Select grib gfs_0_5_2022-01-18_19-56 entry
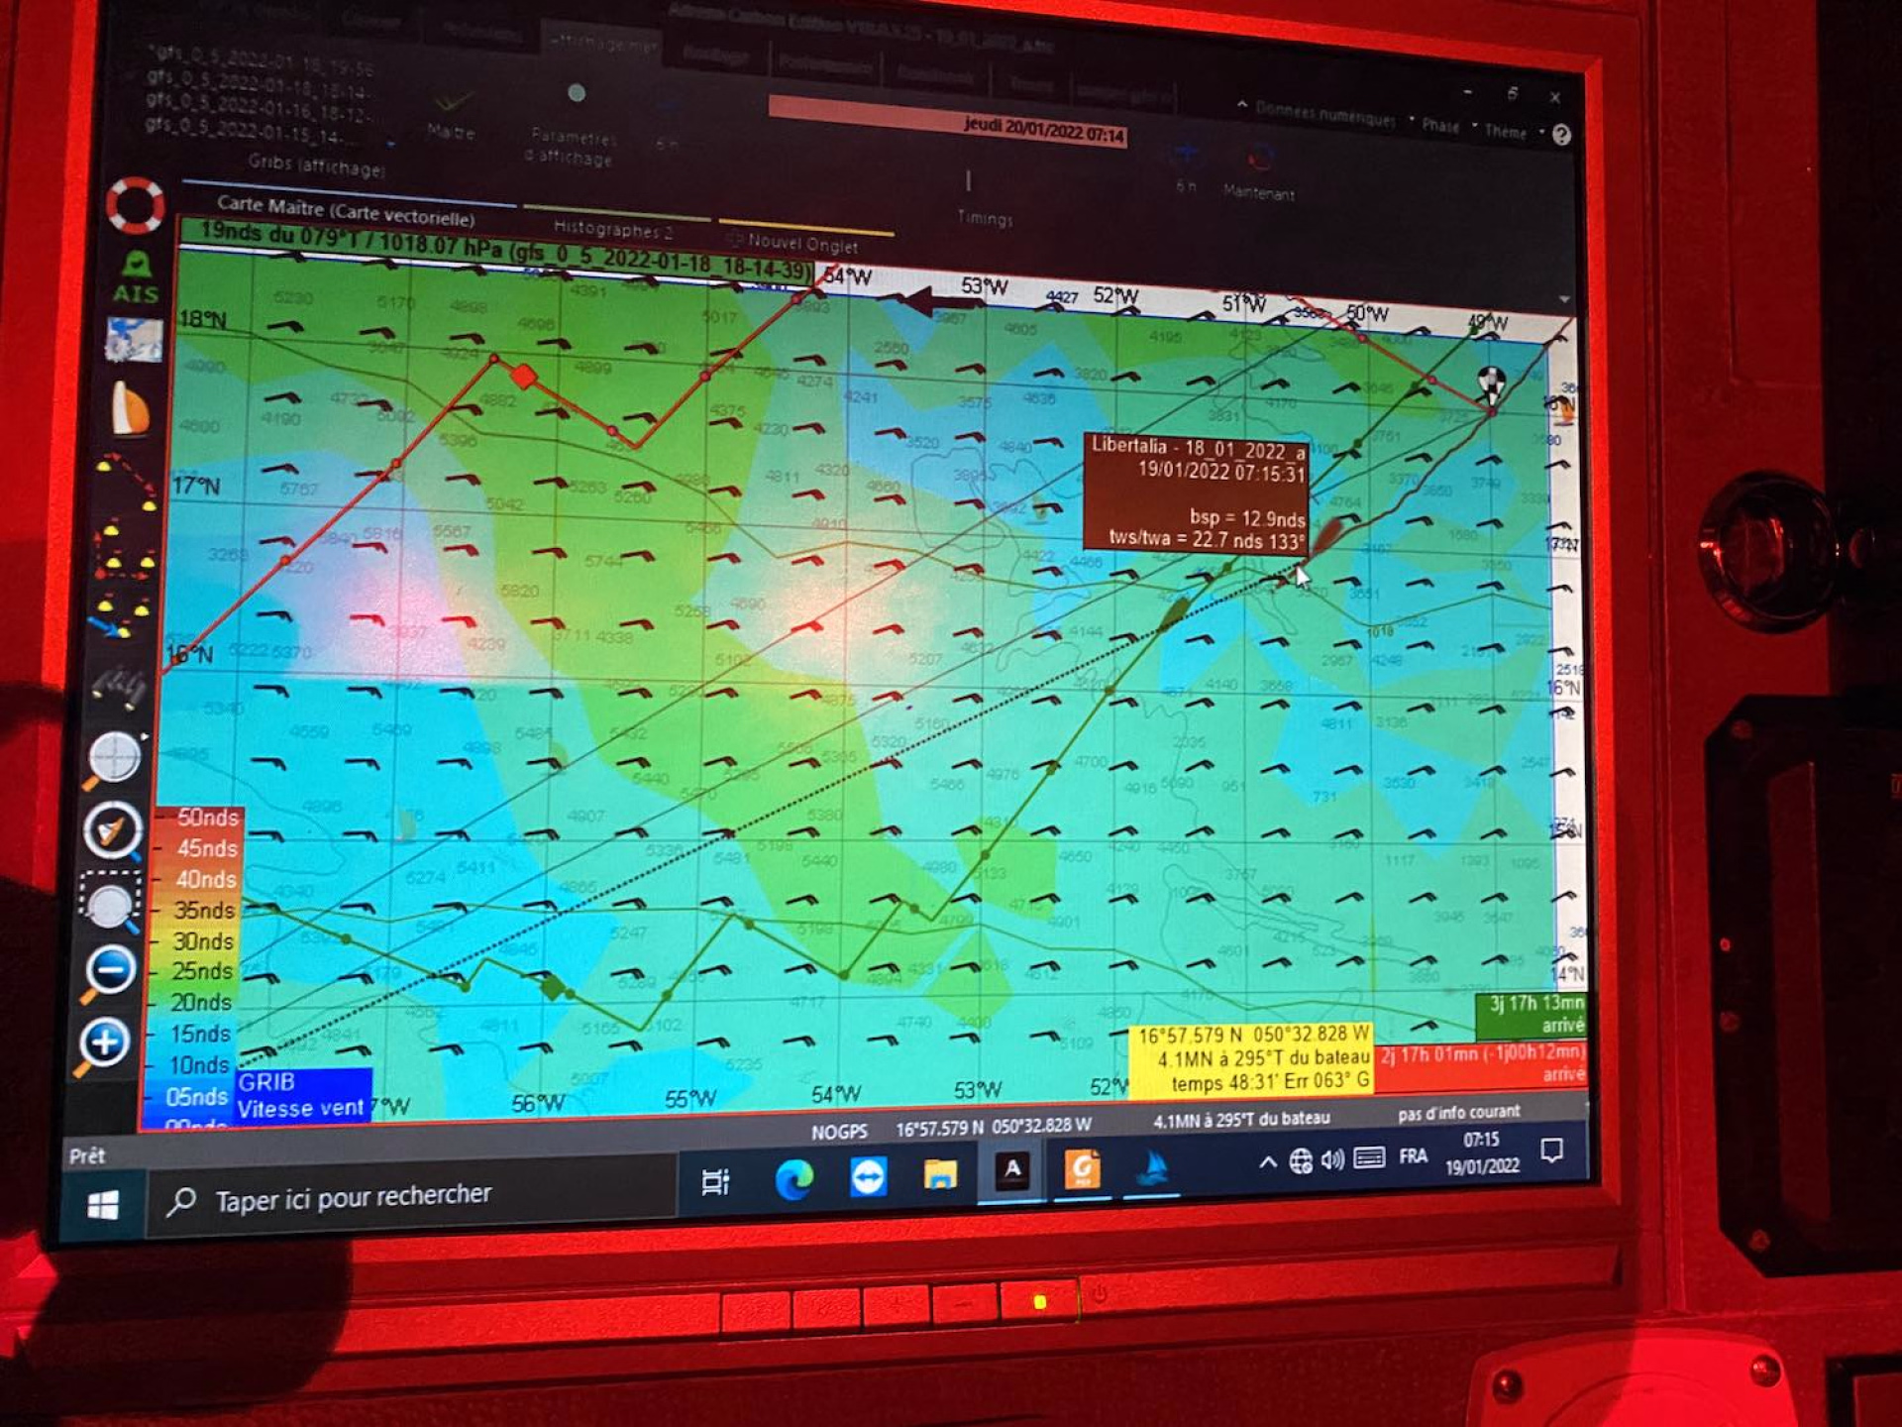The height and width of the screenshot is (1427, 1902). click(x=261, y=58)
